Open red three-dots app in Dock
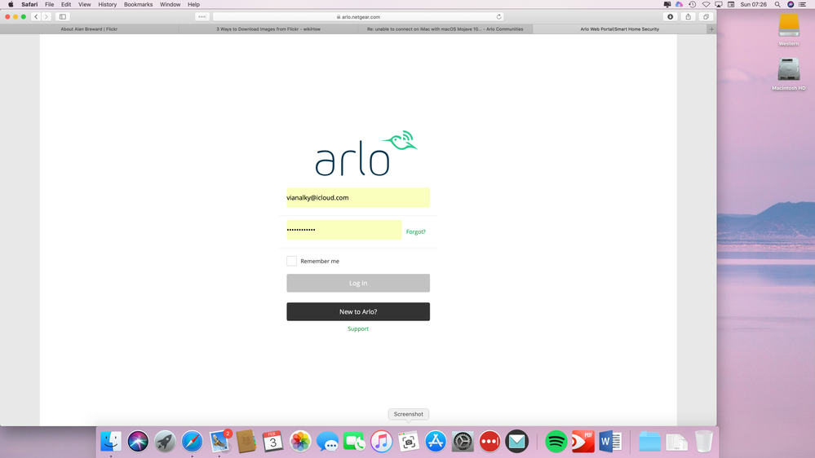Viewport: 815px width, 458px height. coord(489,442)
